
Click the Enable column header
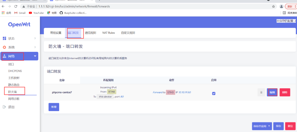coord(214,80)
